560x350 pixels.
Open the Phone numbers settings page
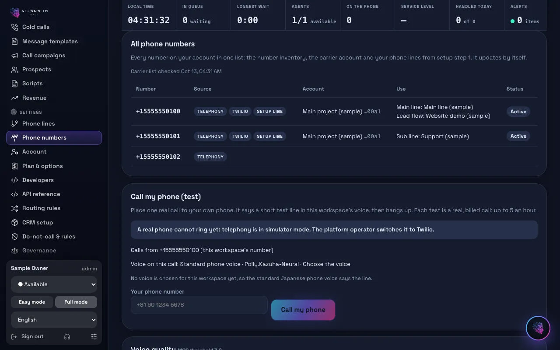(x=54, y=138)
